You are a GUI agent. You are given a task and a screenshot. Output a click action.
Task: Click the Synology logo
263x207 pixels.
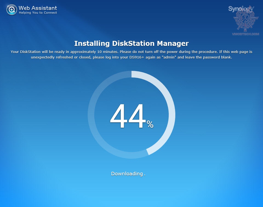pyautogui.click(x=241, y=9)
